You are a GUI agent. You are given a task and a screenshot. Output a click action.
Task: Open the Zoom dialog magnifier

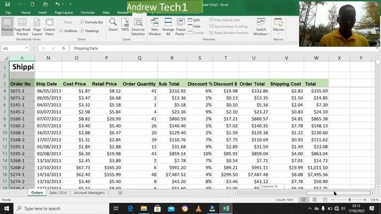(x=113, y=25)
